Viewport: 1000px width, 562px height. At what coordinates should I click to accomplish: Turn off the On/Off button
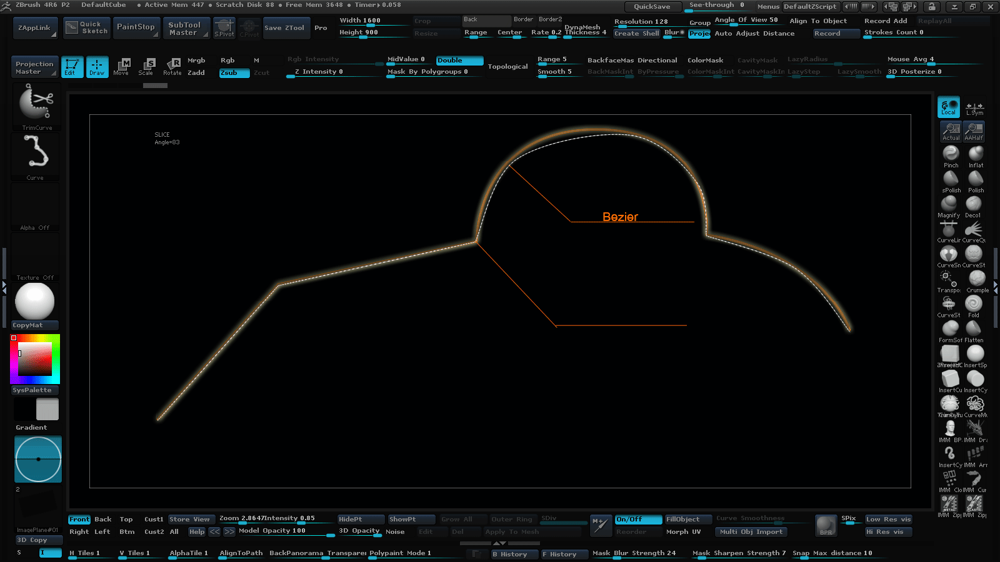pyautogui.click(x=637, y=520)
